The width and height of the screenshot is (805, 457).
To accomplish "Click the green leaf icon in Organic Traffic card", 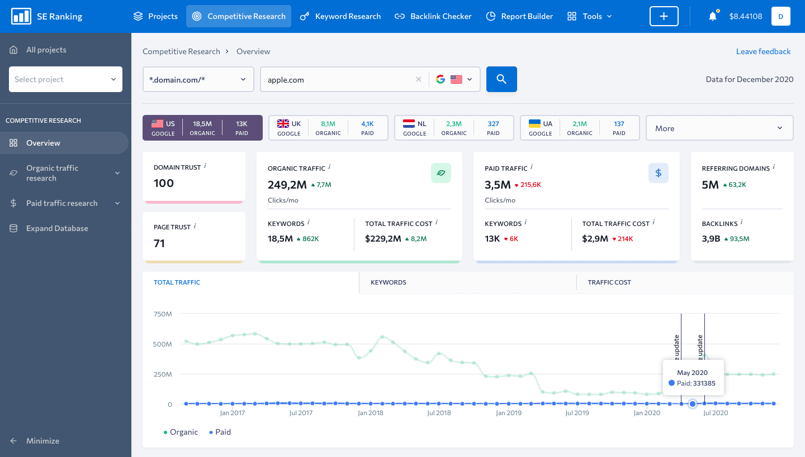I will click(441, 173).
